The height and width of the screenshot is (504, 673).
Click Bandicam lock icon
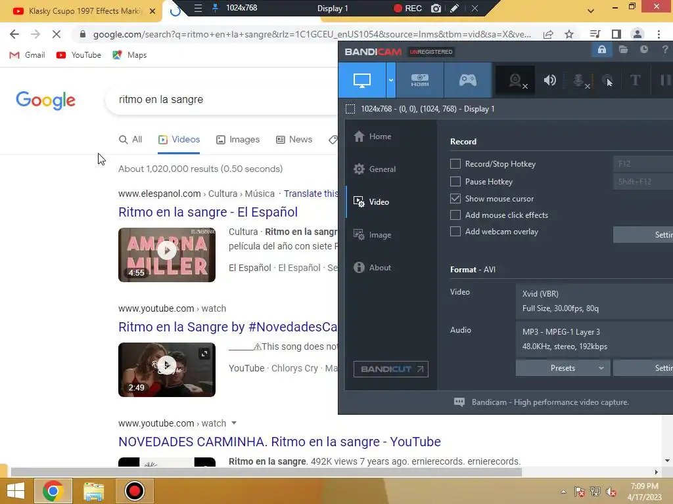coord(602,50)
